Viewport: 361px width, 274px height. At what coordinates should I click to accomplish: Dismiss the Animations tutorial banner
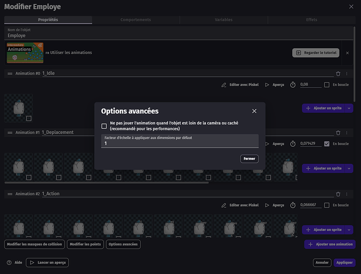(x=347, y=53)
